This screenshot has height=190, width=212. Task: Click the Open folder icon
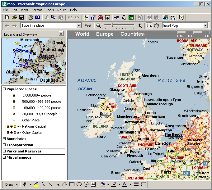14,17
